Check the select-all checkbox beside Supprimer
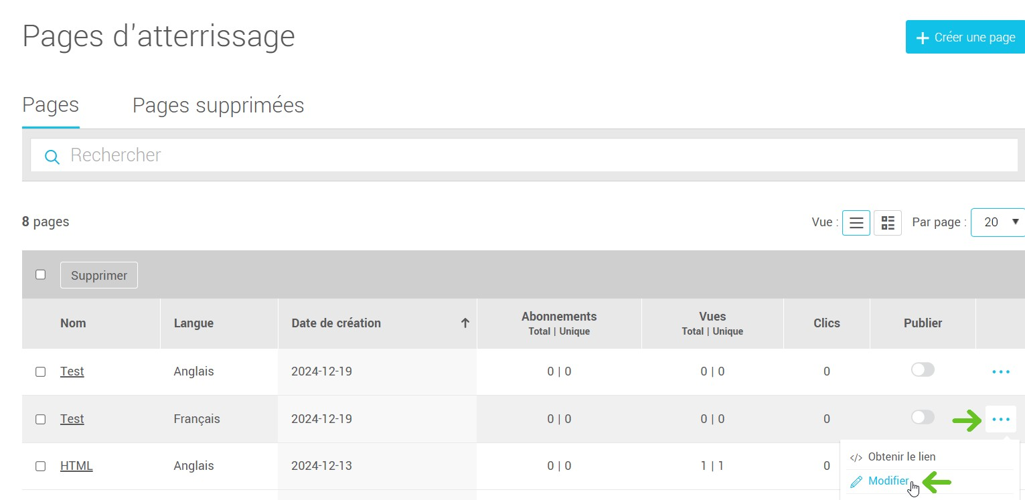The width and height of the screenshot is (1025, 500). click(40, 274)
